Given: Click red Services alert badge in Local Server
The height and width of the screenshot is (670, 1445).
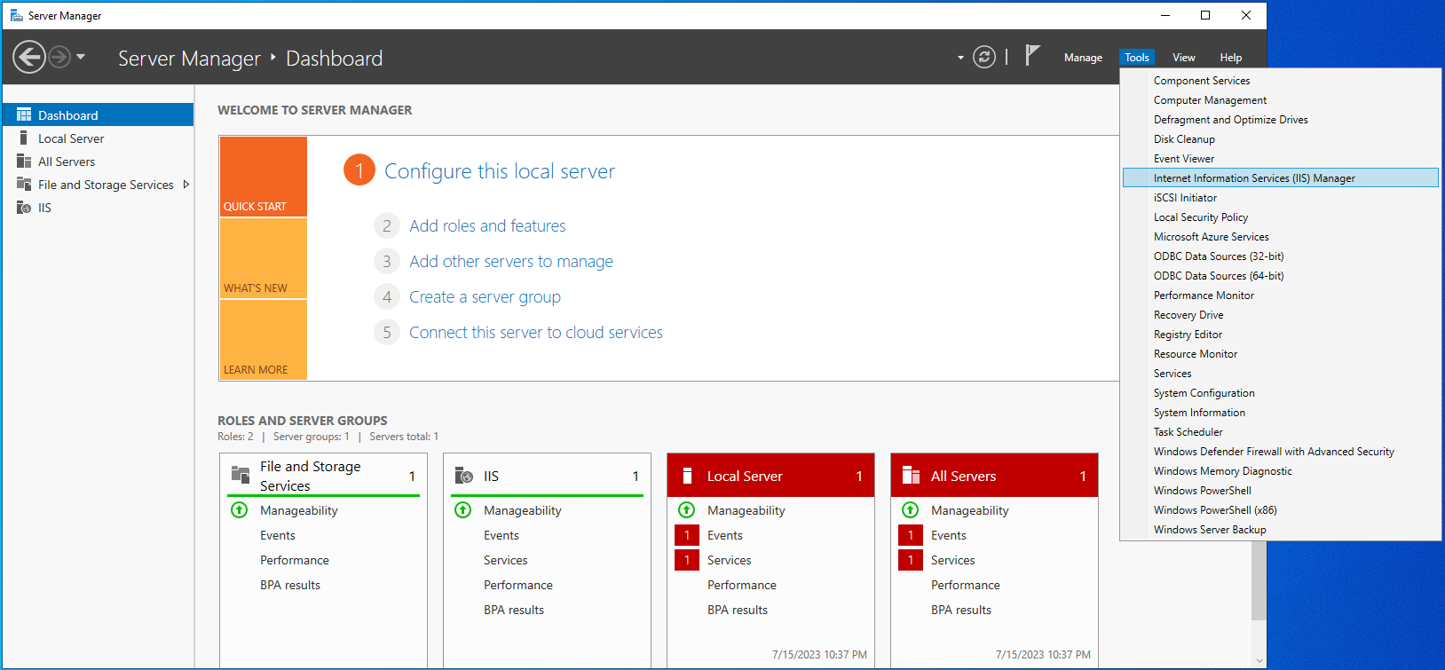Looking at the screenshot, I should pyautogui.click(x=687, y=560).
